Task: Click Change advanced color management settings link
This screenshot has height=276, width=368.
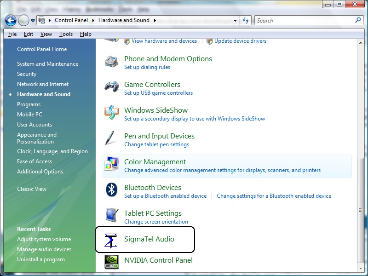Action: (x=223, y=170)
